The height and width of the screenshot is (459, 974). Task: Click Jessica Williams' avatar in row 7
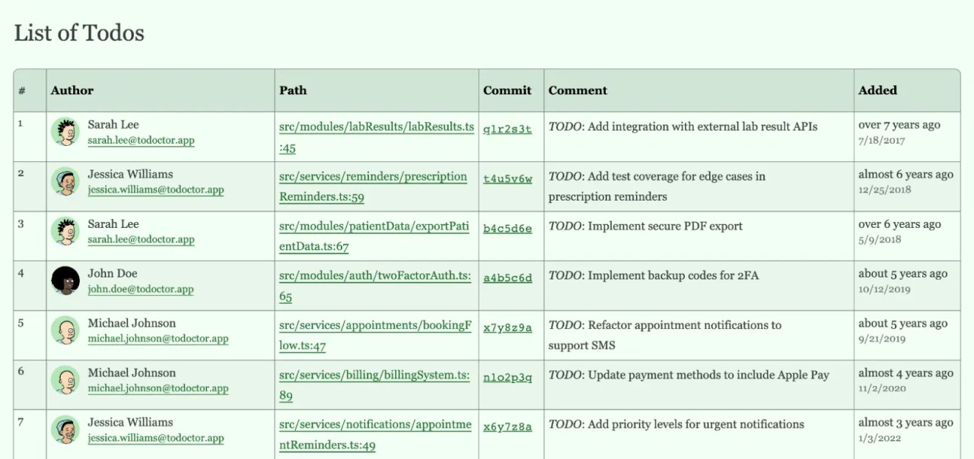tap(65, 429)
